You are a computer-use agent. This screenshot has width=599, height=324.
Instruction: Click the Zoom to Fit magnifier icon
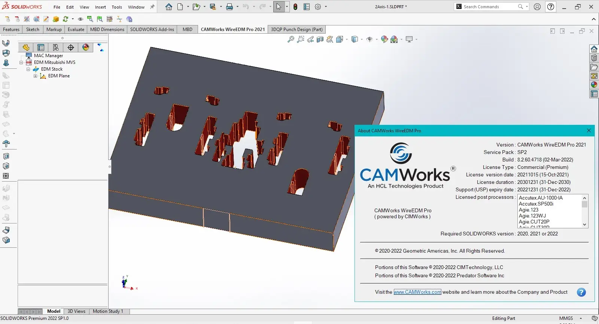point(291,39)
